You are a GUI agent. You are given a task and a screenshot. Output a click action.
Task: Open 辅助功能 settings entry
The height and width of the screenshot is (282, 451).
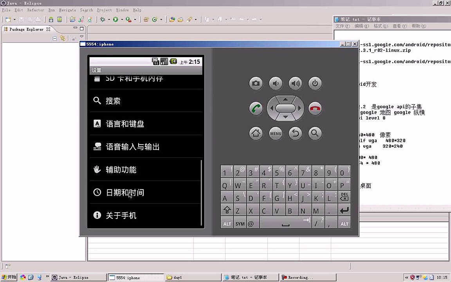tap(146, 170)
